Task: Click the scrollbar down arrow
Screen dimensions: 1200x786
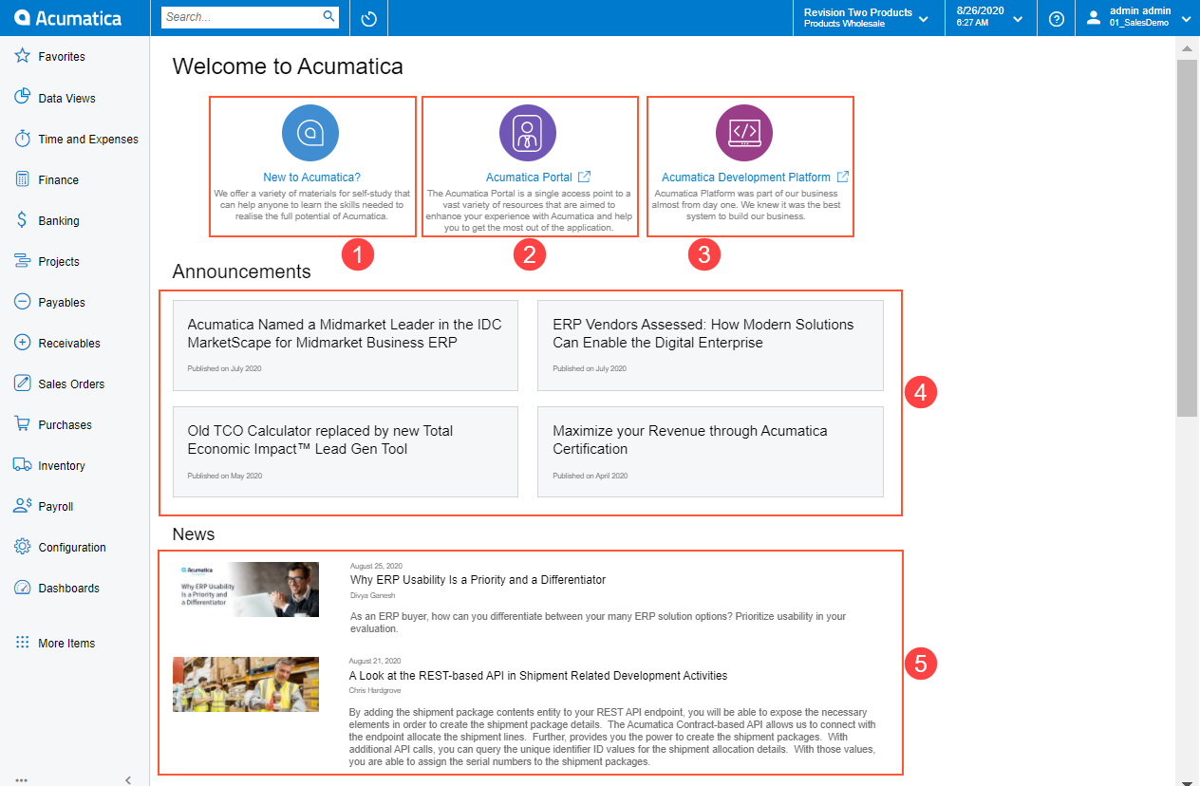Action: pyautogui.click(x=1187, y=781)
